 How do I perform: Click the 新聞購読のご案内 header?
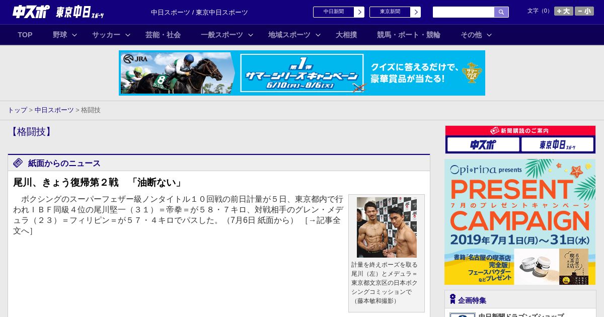tap(520, 131)
